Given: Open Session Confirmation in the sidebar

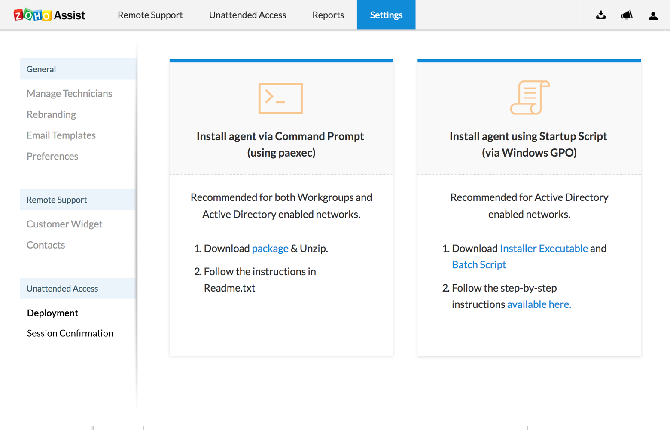Looking at the screenshot, I should [x=70, y=333].
